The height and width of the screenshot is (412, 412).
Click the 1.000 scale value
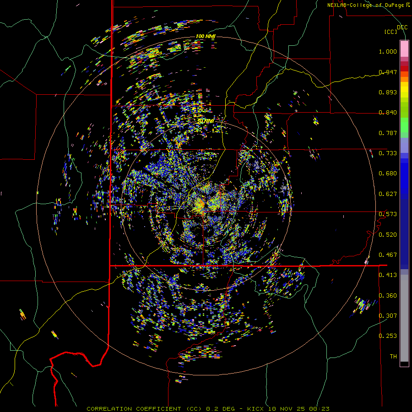click(x=388, y=51)
